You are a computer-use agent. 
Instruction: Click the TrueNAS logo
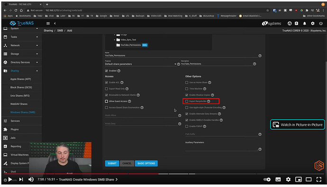pos(22,23)
